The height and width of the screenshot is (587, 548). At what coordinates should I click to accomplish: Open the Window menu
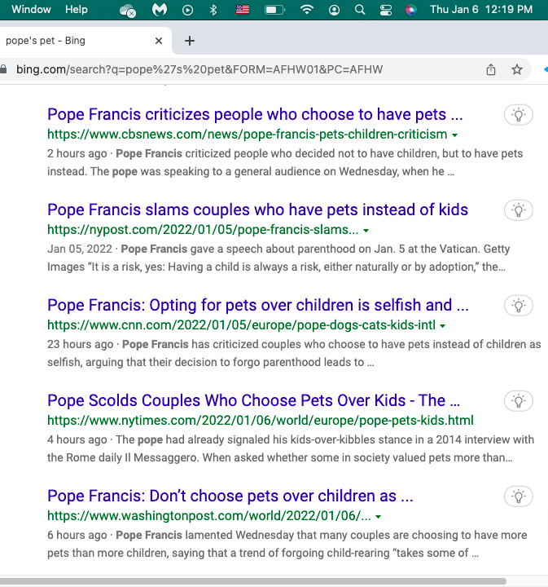pyautogui.click(x=31, y=10)
